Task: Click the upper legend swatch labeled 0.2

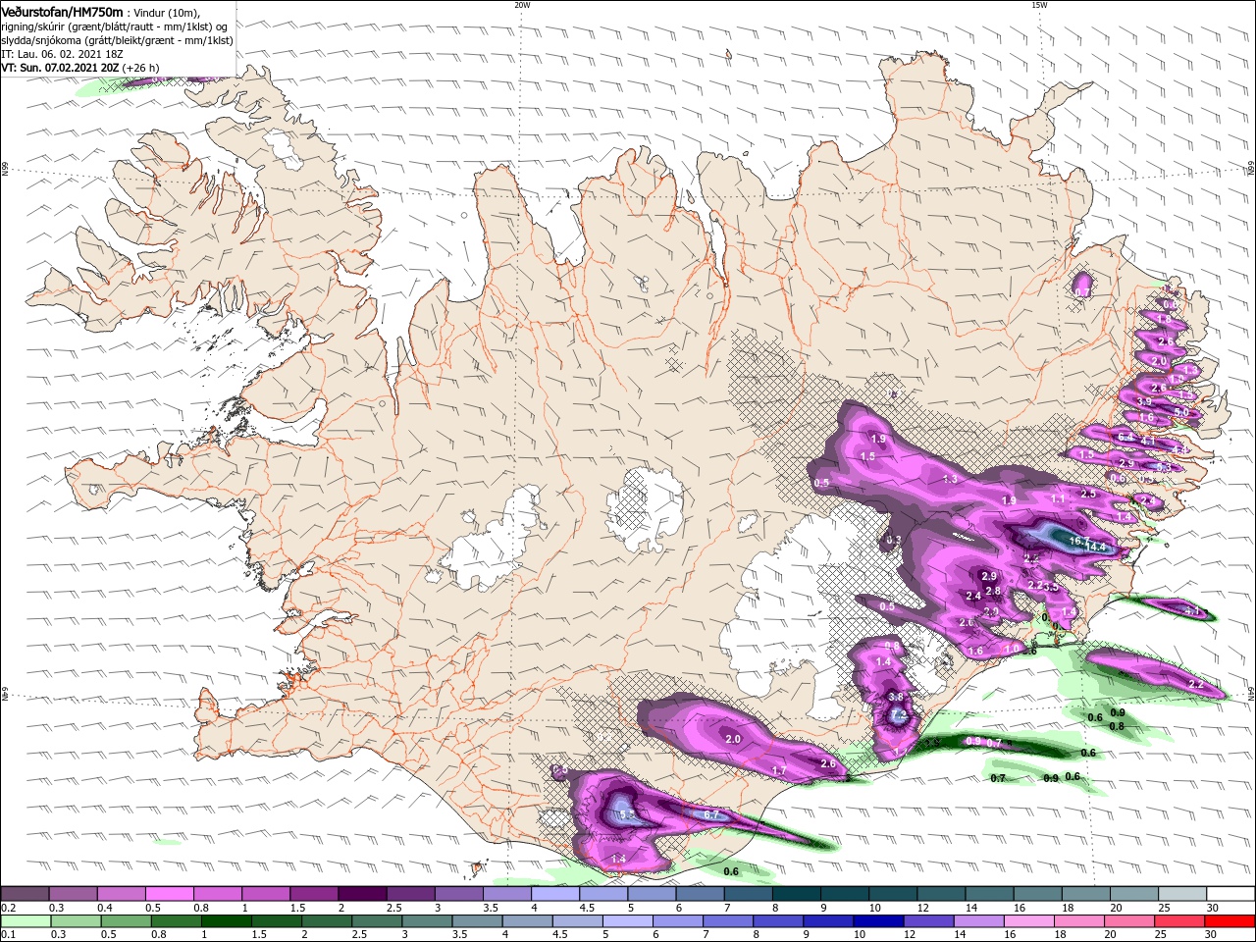Action: [x=25, y=894]
